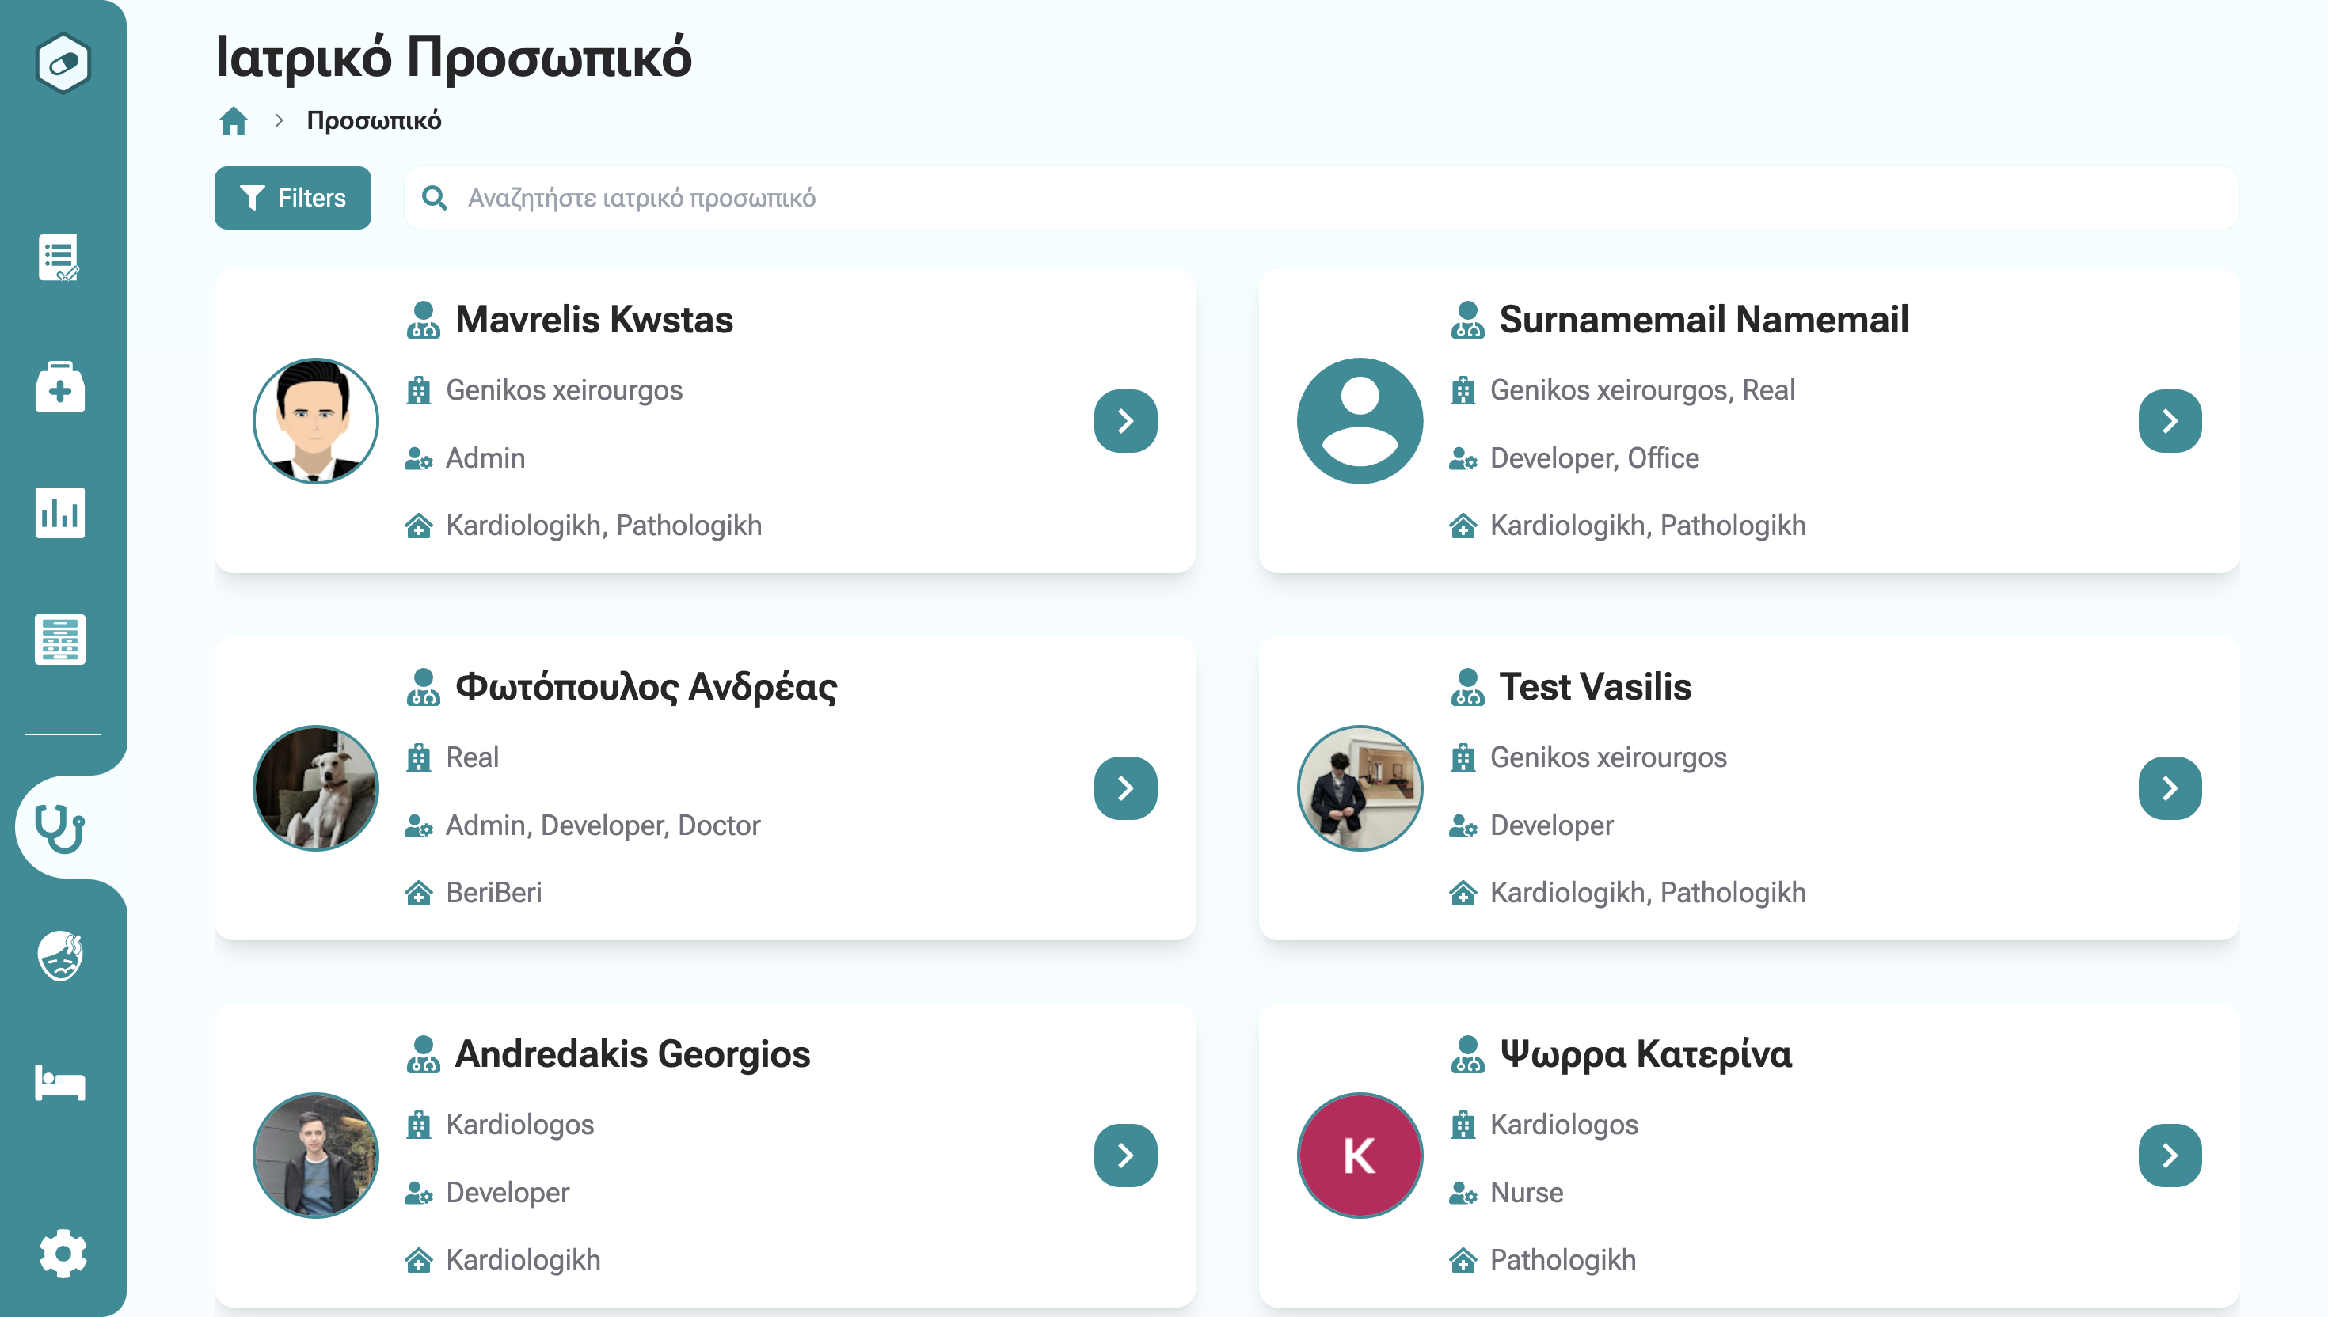Expand Φωτόπουλος Ανδρέας profile card
The height and width of the screenshot is (1317, 2328).
1126,788
